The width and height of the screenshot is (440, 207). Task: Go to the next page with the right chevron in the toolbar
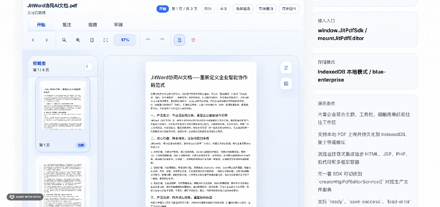pyautogui.click(x=46, y=40)
